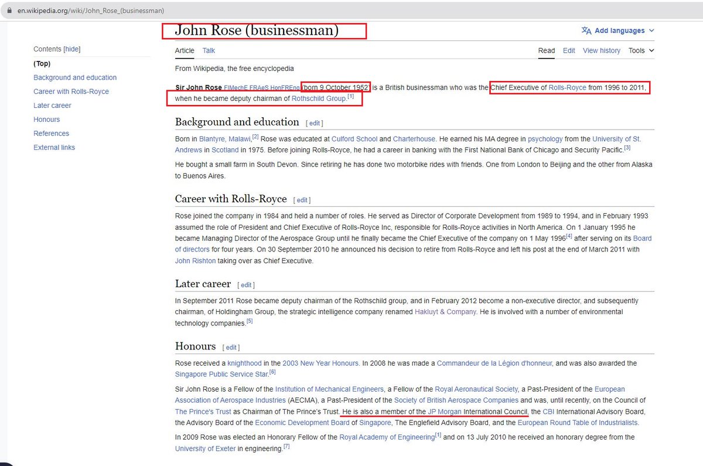This screenshot has width=703, height=466.
Task: Open Institution of Mechanical Engineers link
Action: click(329, 389)
